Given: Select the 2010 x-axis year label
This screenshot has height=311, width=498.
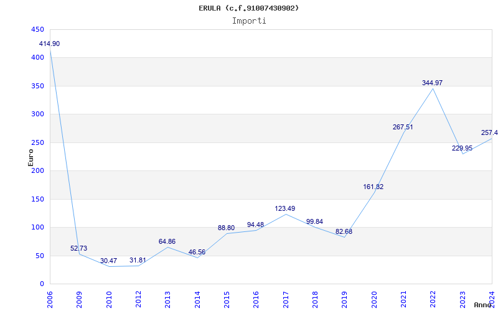Looking at the screenshot, I should [x=108, y=299].
